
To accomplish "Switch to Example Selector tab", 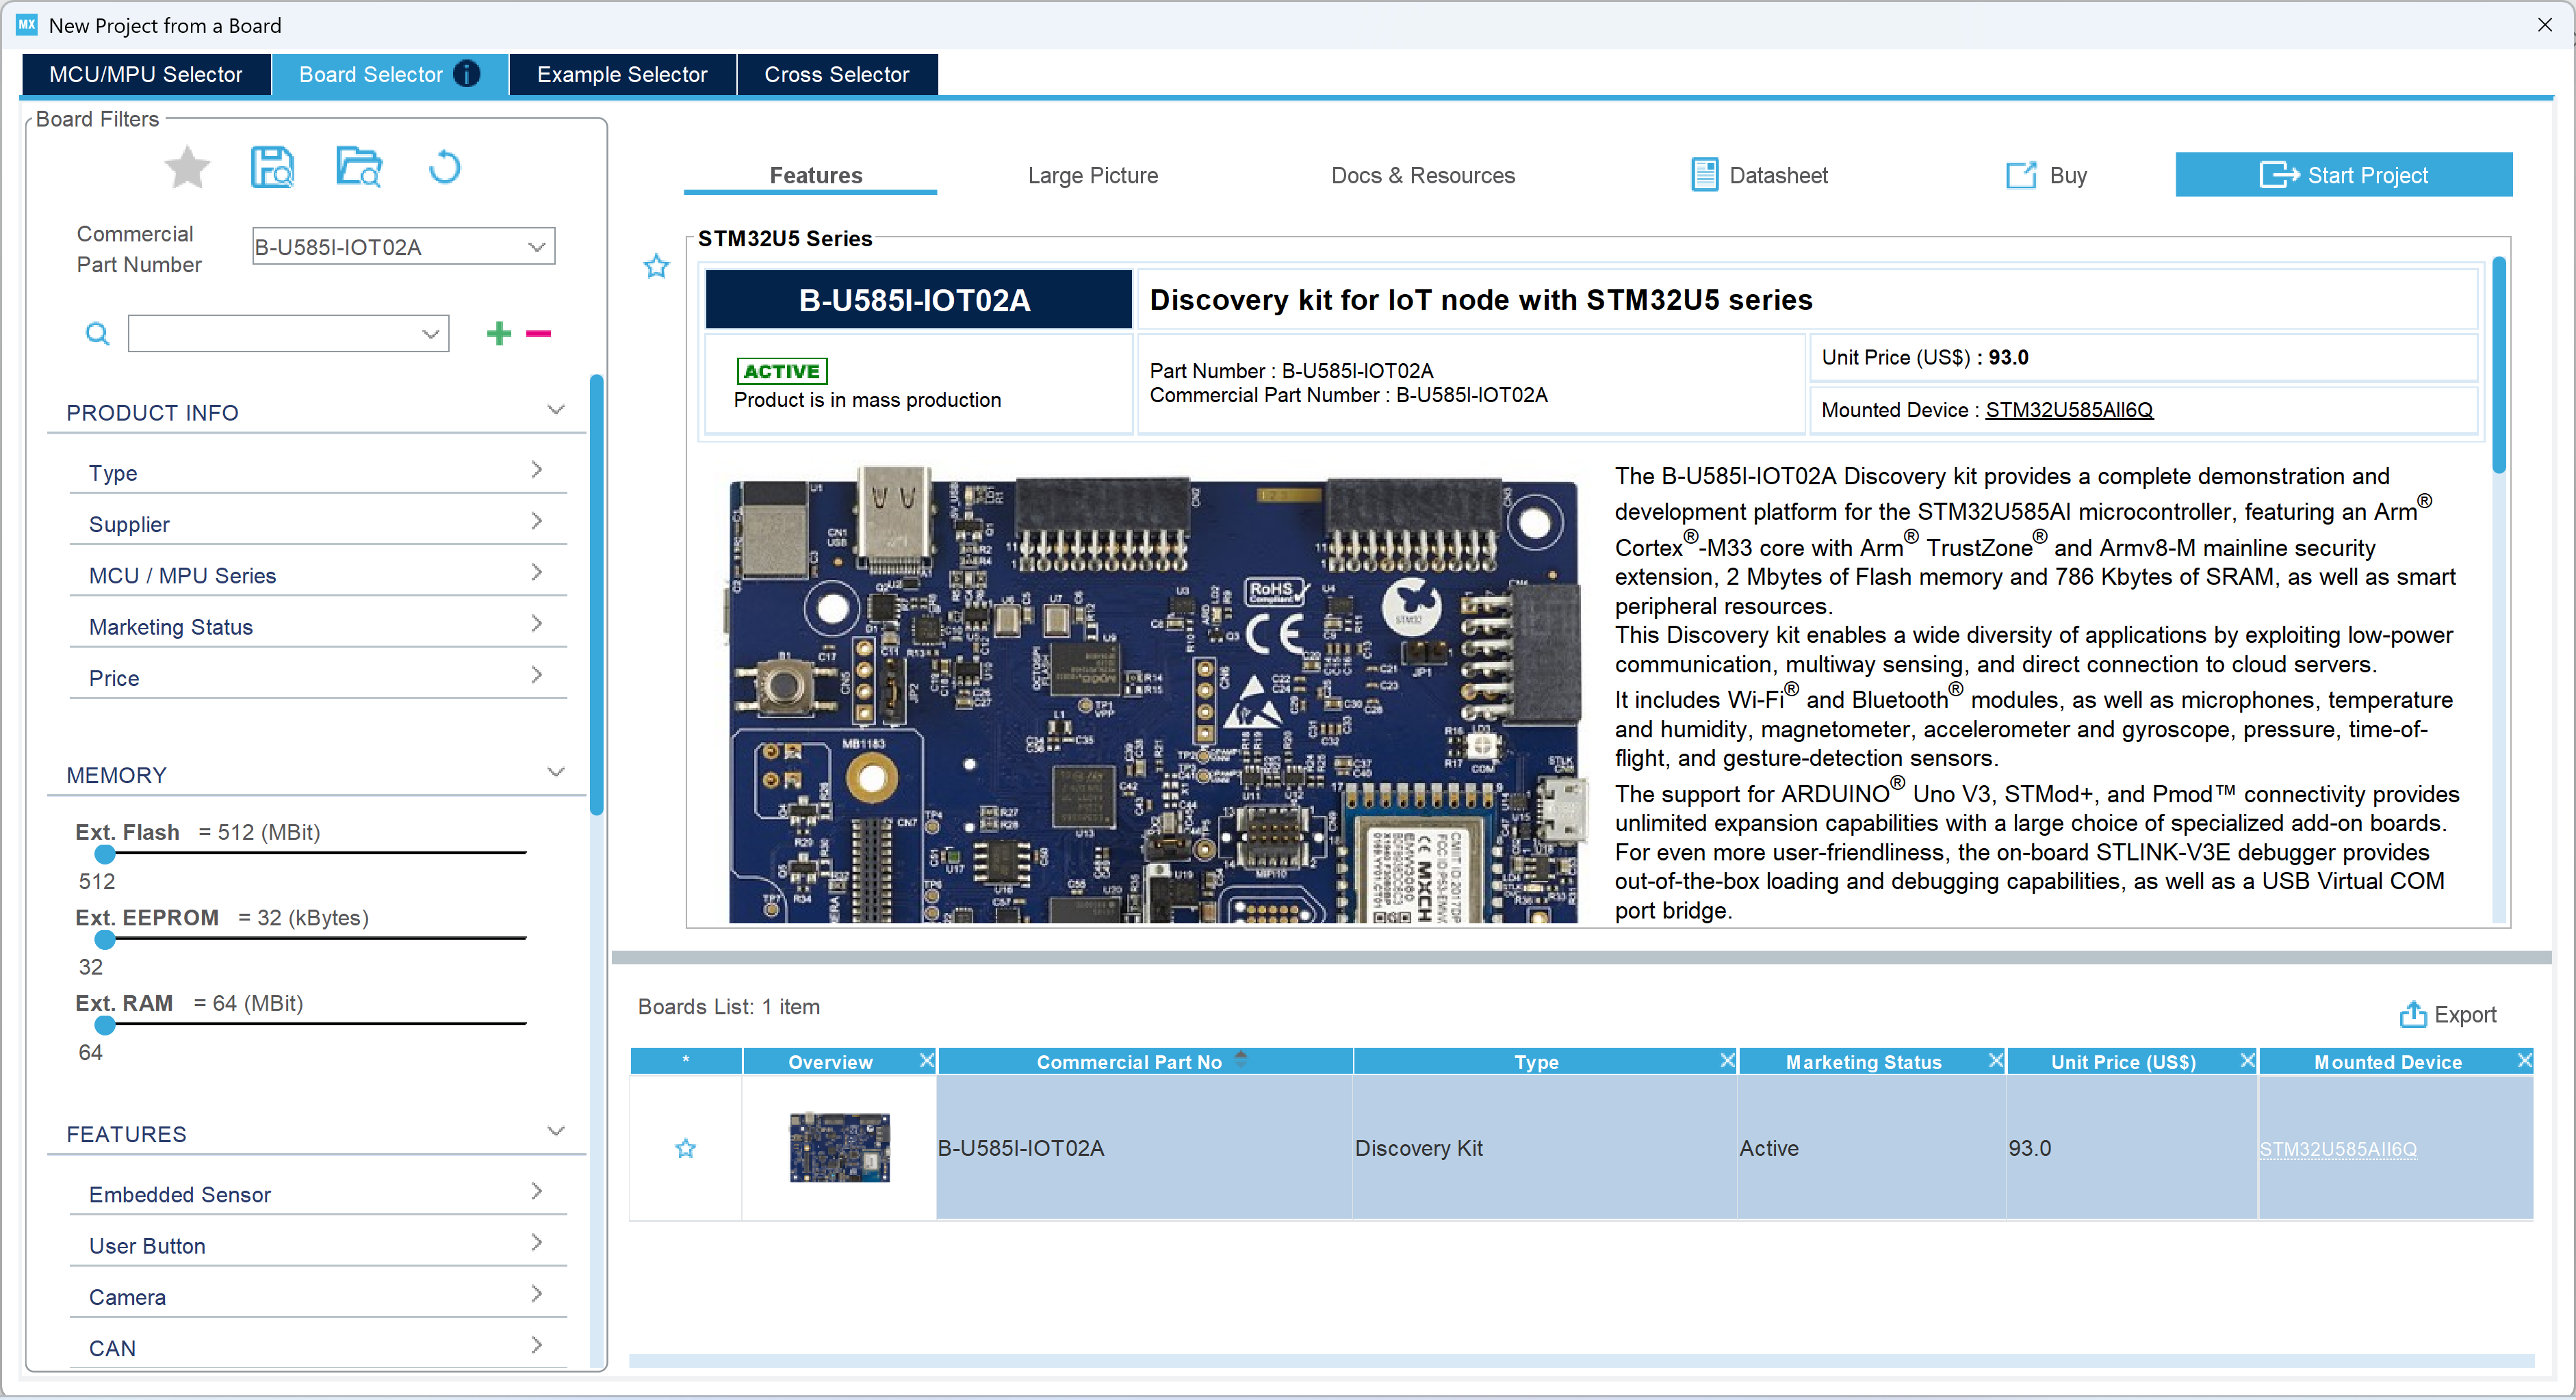I will tap(622, 74).
